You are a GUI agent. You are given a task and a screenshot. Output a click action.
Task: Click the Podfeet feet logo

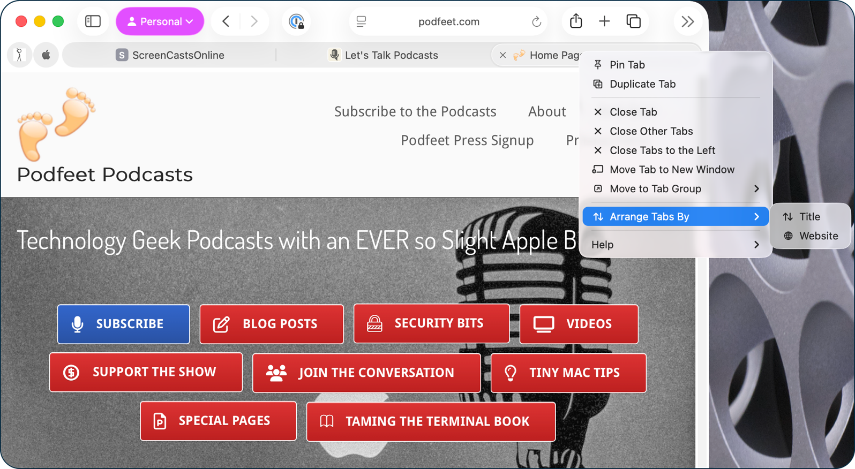(56, 124)
